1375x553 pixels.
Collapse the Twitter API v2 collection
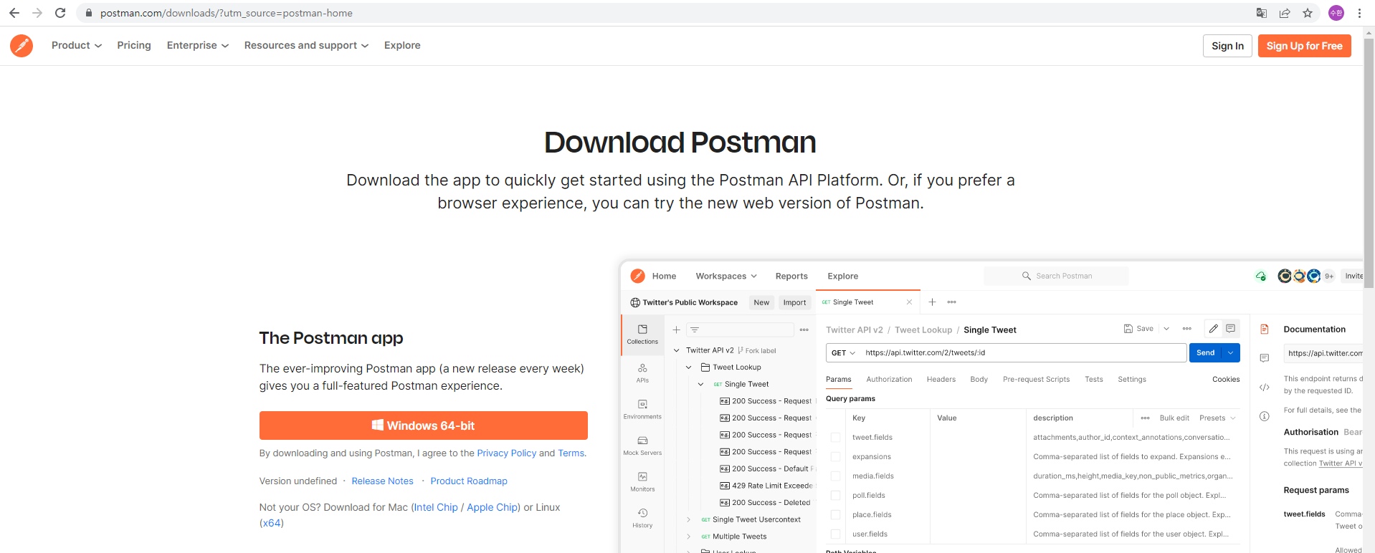(x=677, y=350)
